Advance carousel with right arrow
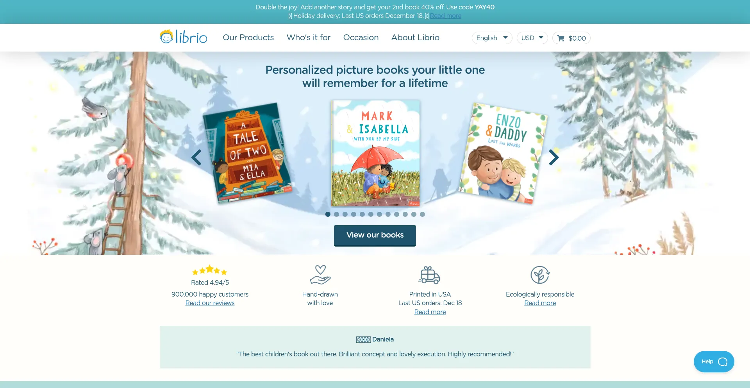 pyautogui.click(x=554, y=157)
